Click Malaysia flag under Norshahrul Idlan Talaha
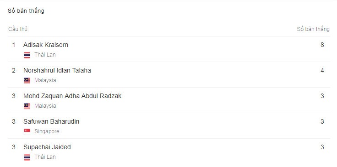This screenshot has height=167, width=337. coord(27,80)
